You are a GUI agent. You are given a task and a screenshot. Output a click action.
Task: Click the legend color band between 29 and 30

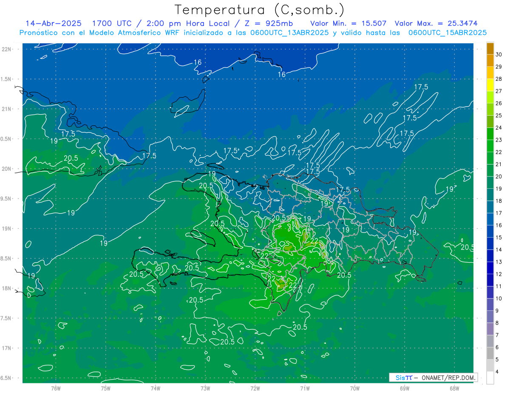pyautogui.click(x=490, y=61)
